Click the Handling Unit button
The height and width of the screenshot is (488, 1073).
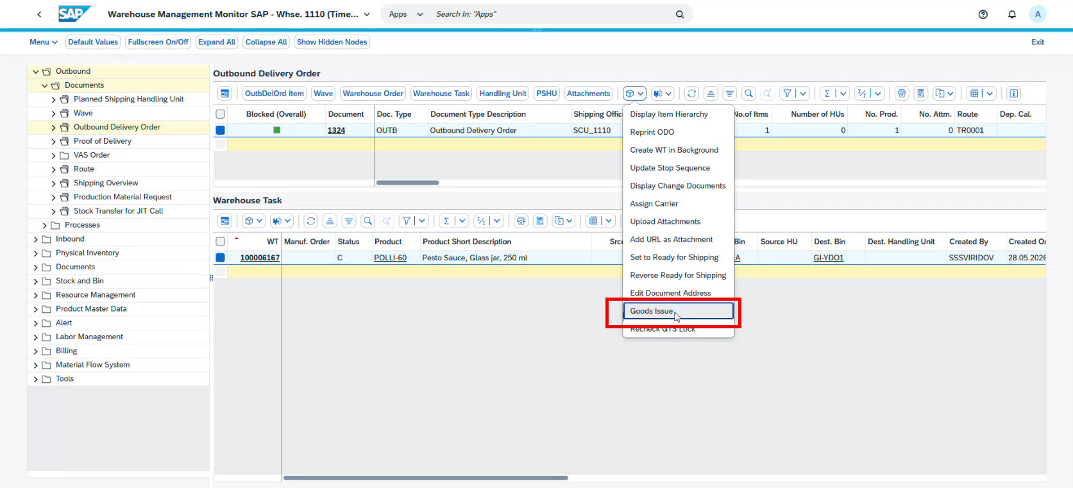click(x=503, y=94)
